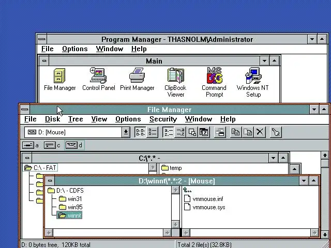The width and height of the screenshot is (331, 248).
Task: Open File Manager's Window menu
Action: (199, 119)
